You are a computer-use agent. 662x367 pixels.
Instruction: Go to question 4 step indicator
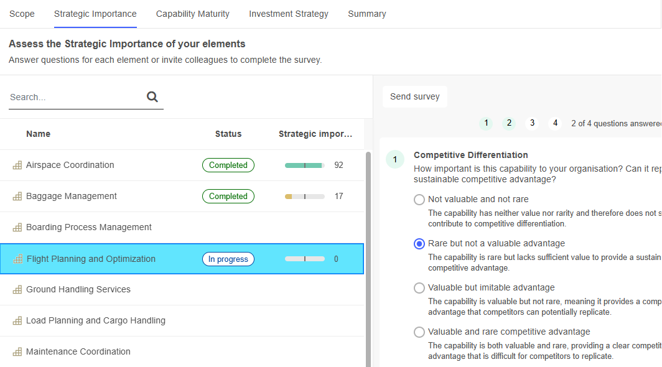pos(556,123)
